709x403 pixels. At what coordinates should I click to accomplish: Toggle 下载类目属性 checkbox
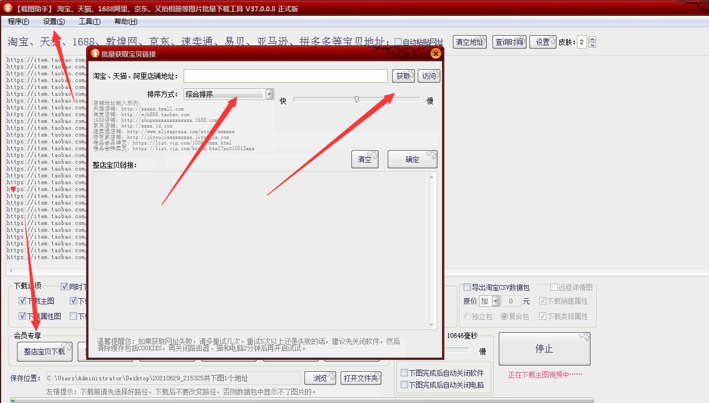click(x=542, y=316)
